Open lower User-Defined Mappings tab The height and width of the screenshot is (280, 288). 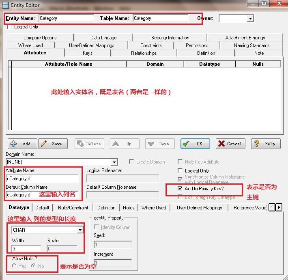click(x=199, y=208)
